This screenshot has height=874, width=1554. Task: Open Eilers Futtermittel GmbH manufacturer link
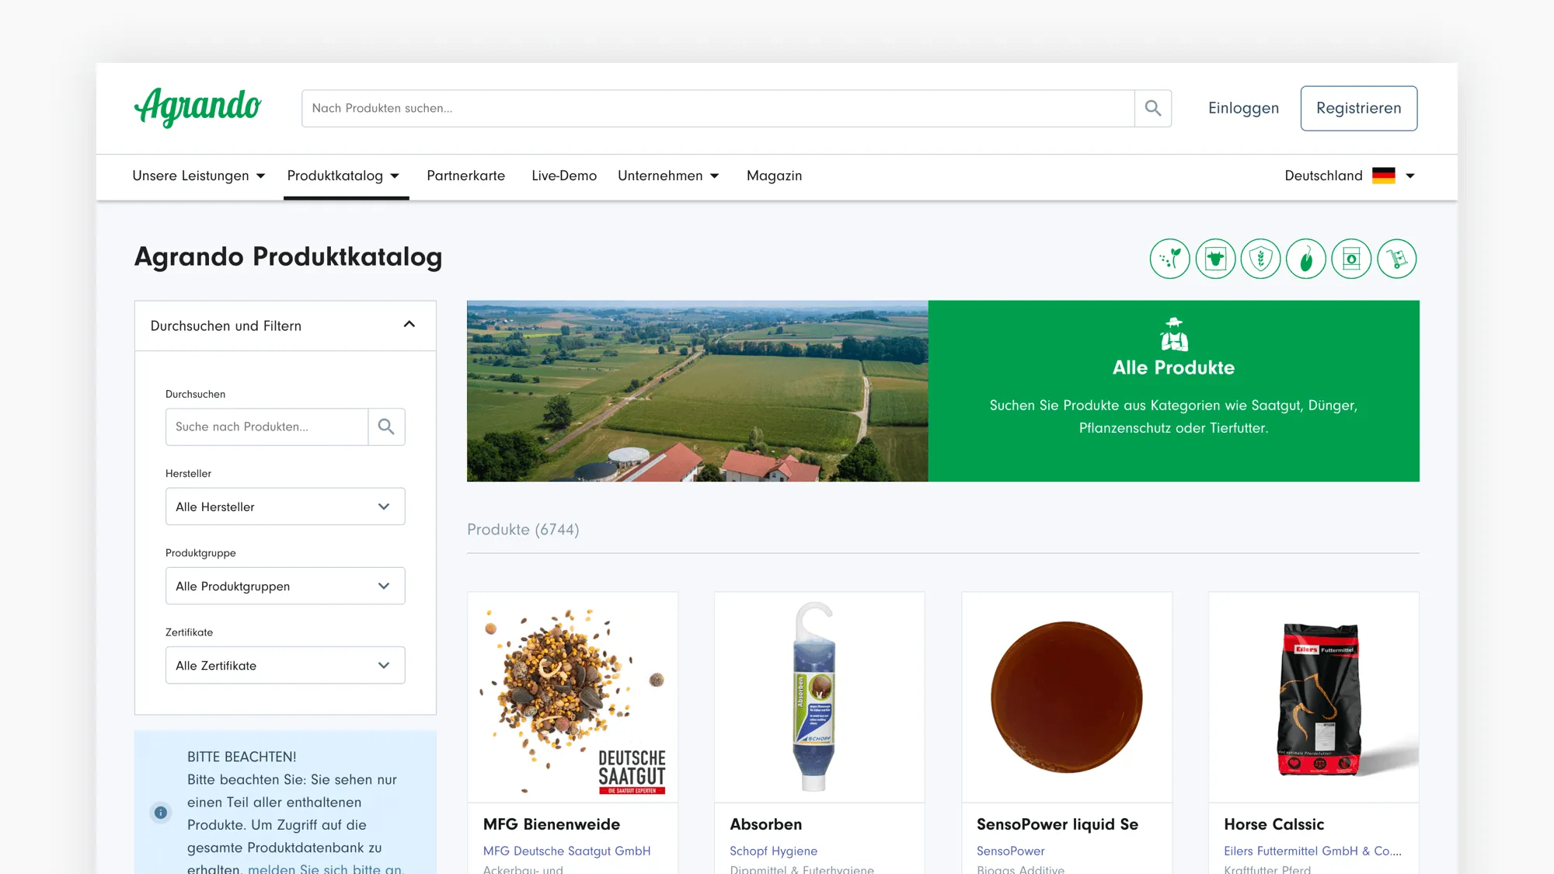pos(1313,851)
